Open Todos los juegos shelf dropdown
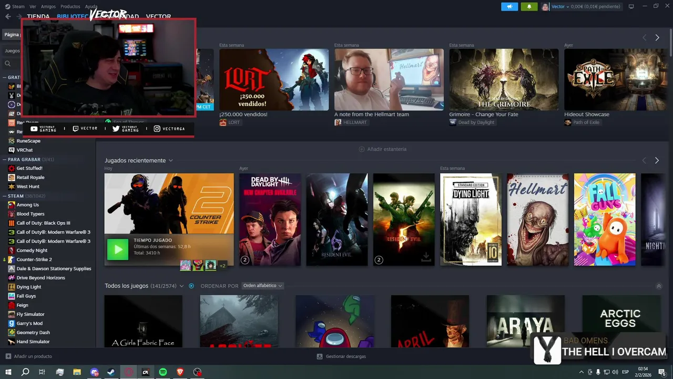 181,286
